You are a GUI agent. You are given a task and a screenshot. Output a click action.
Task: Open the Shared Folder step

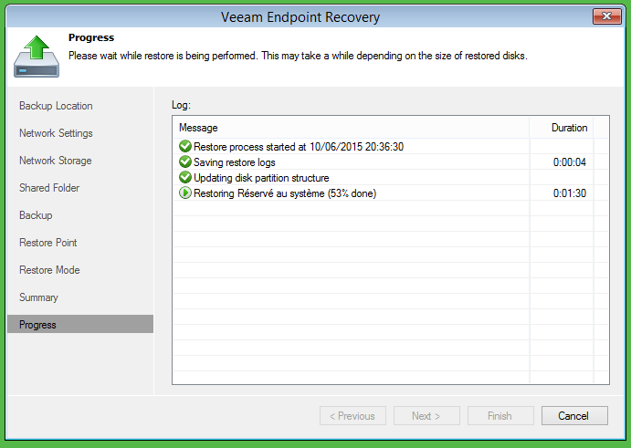tap(49, 188)
